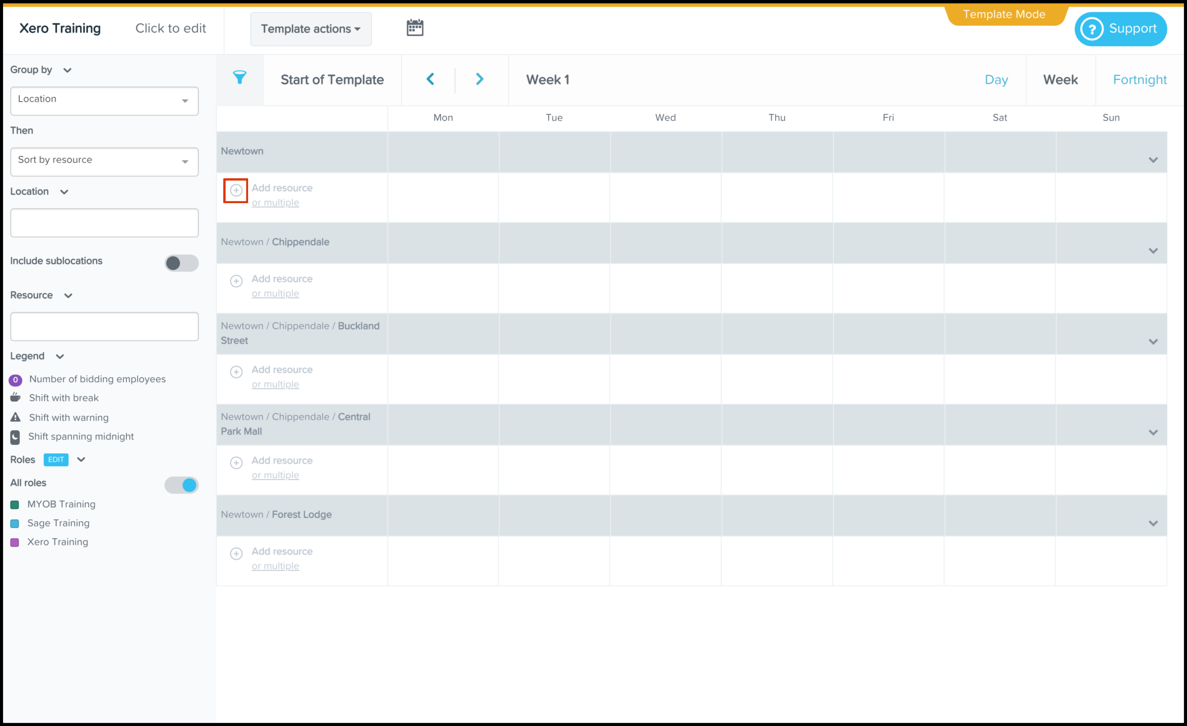The image size is (1187, 726).
Task: Turn off the All roles toggle
Action: [x=181, y=485]
